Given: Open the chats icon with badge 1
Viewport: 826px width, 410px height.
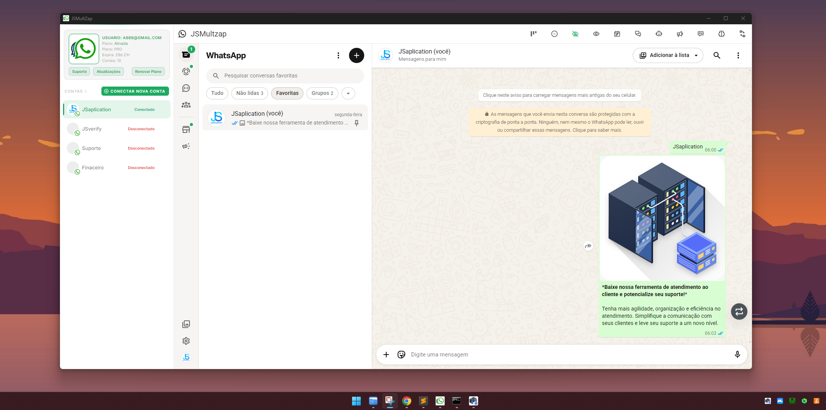Looking at the screenshot, I should pyautogui.click(x=186, y=55).
